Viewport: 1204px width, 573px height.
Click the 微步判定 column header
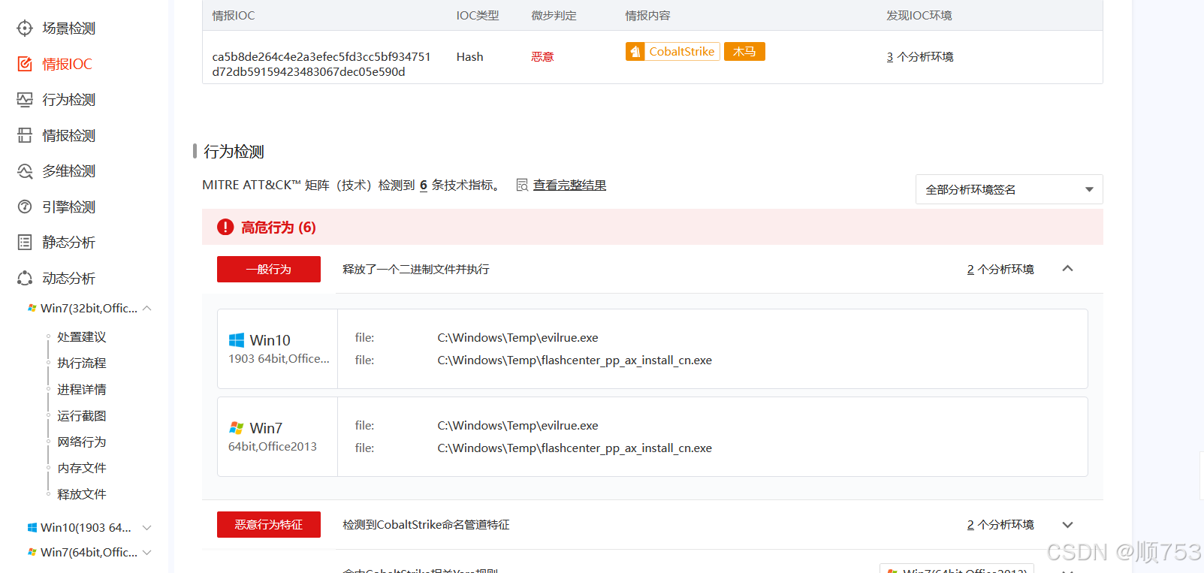(554, 16)
